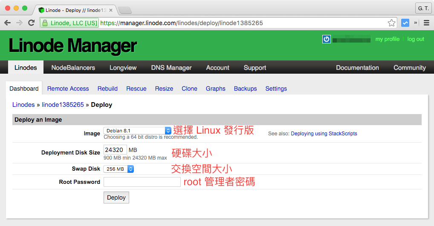The image size is (434, 226).
Task: Show hidden extensions via the double-chevron
Action: pyautogui.click(x=416, y=23)
